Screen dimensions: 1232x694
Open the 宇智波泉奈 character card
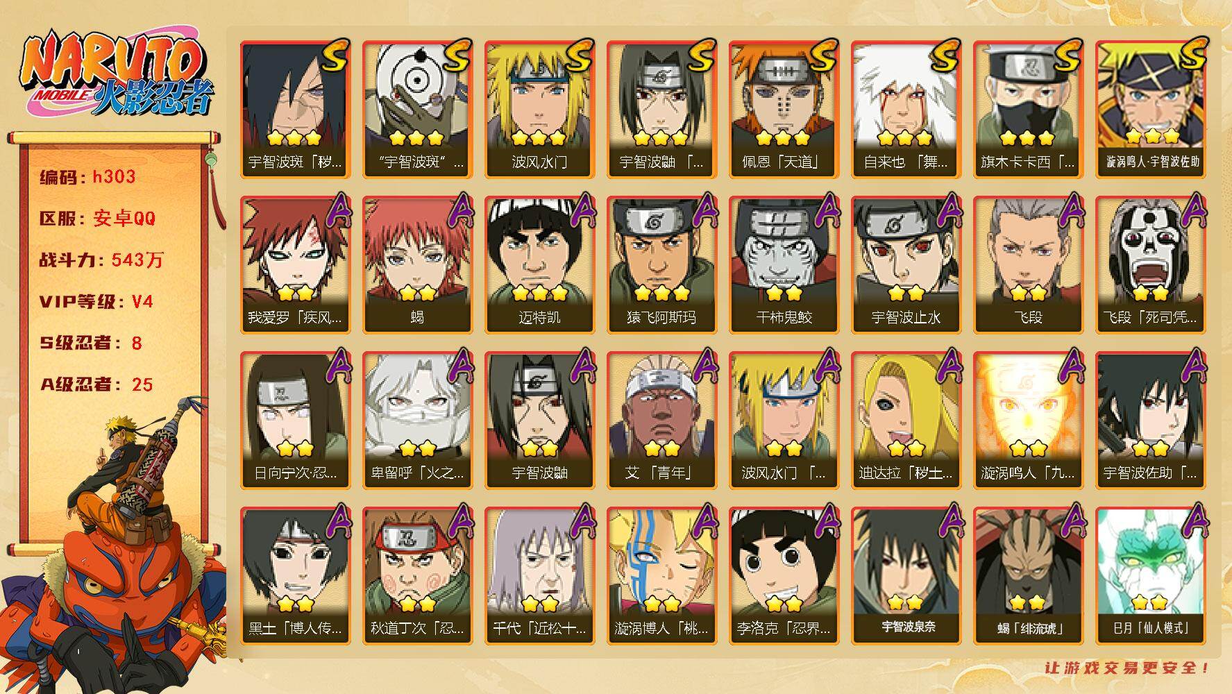point(906,575)
